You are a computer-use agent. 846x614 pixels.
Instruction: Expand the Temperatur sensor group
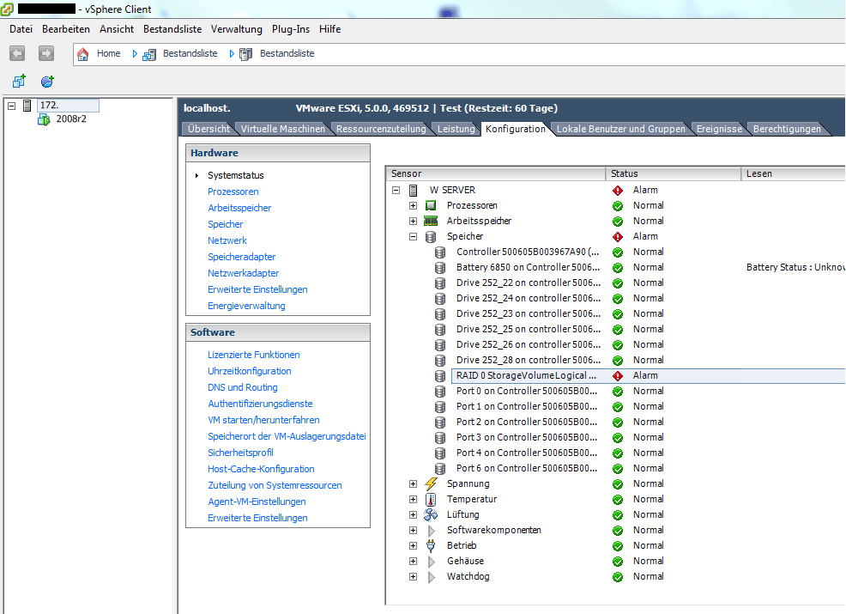pos(414,499)
